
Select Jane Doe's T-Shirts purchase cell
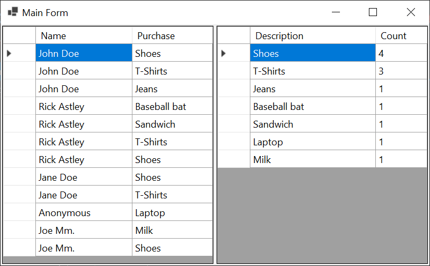pos(172,195)
